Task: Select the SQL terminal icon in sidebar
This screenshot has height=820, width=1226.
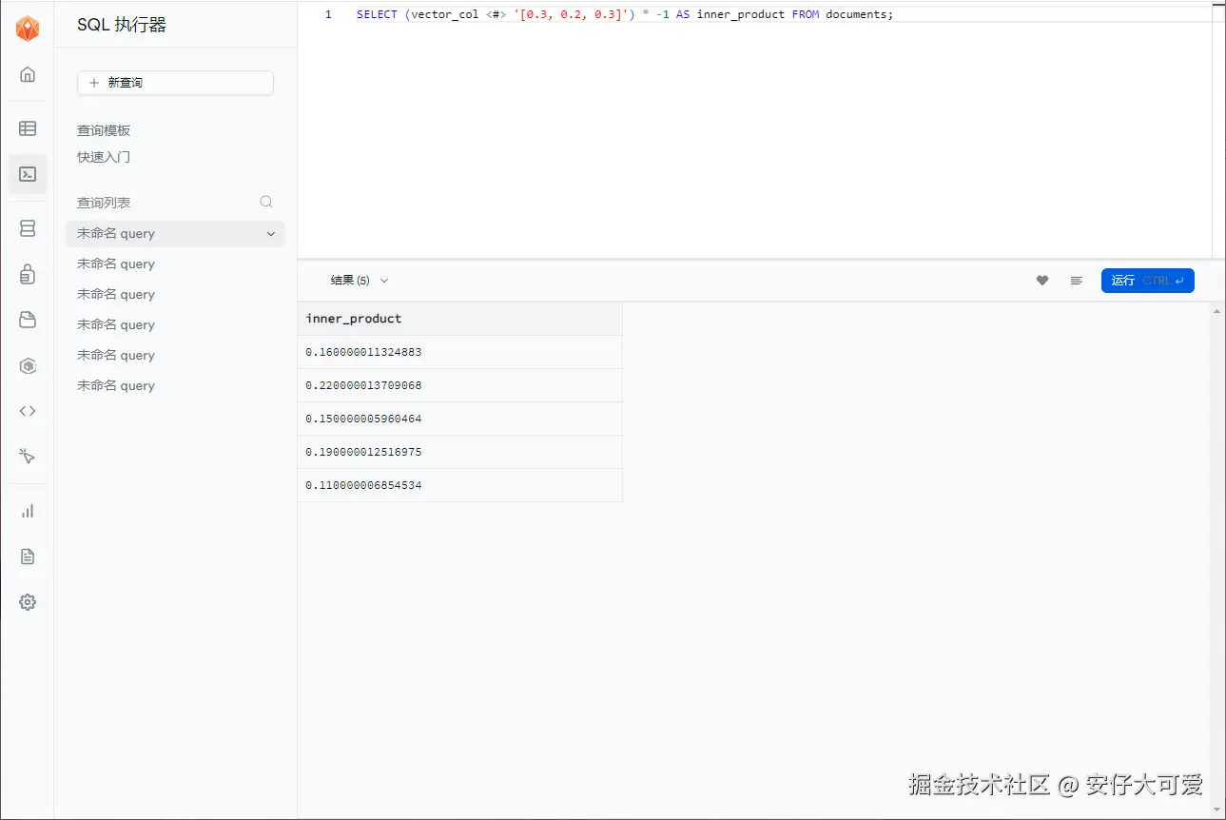Action: point(28,174)
